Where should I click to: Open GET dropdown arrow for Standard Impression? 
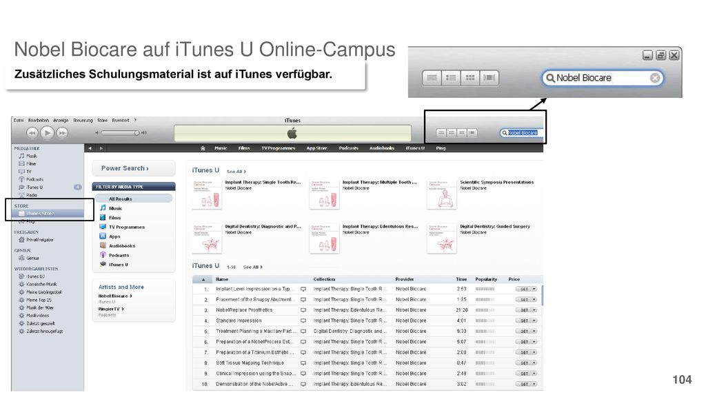(534, 321)
